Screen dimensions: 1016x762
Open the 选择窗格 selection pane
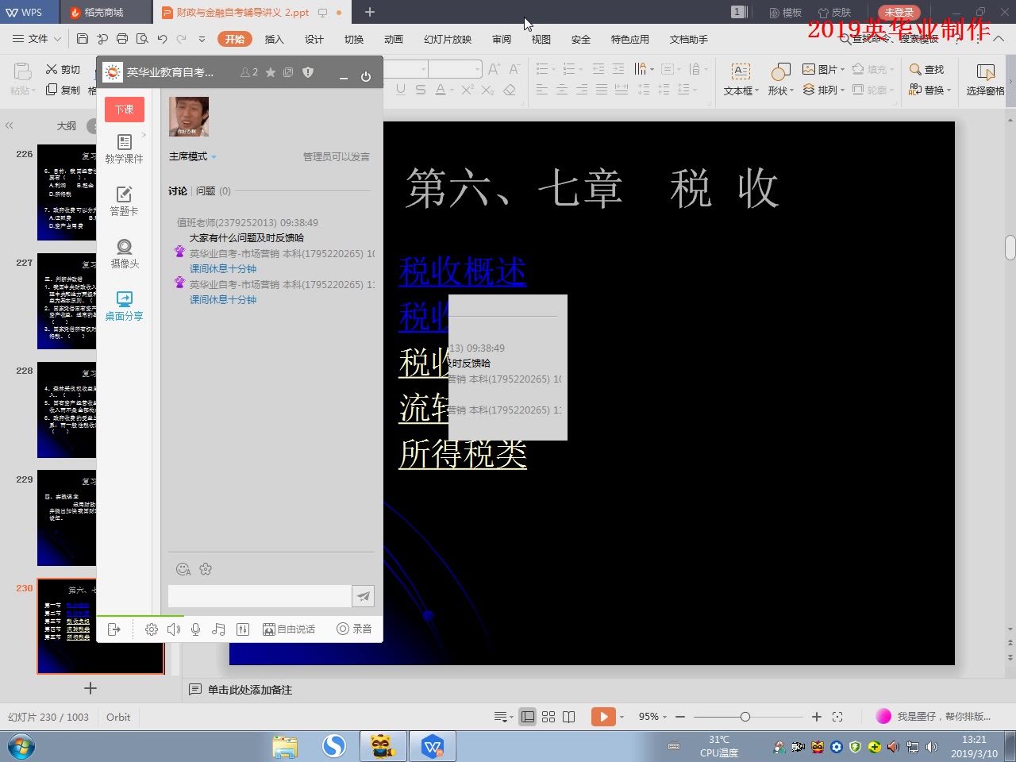pos(986,79)
